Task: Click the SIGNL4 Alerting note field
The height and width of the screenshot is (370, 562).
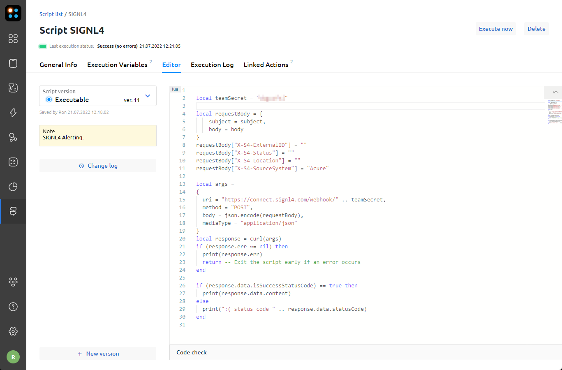Action: [98, 136]
